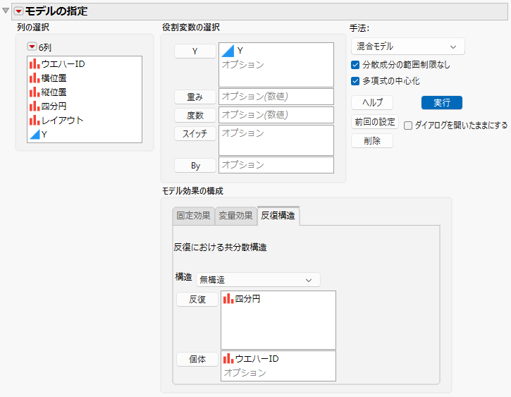Select ウエハーID in the 個体 box

coord(257,358)
